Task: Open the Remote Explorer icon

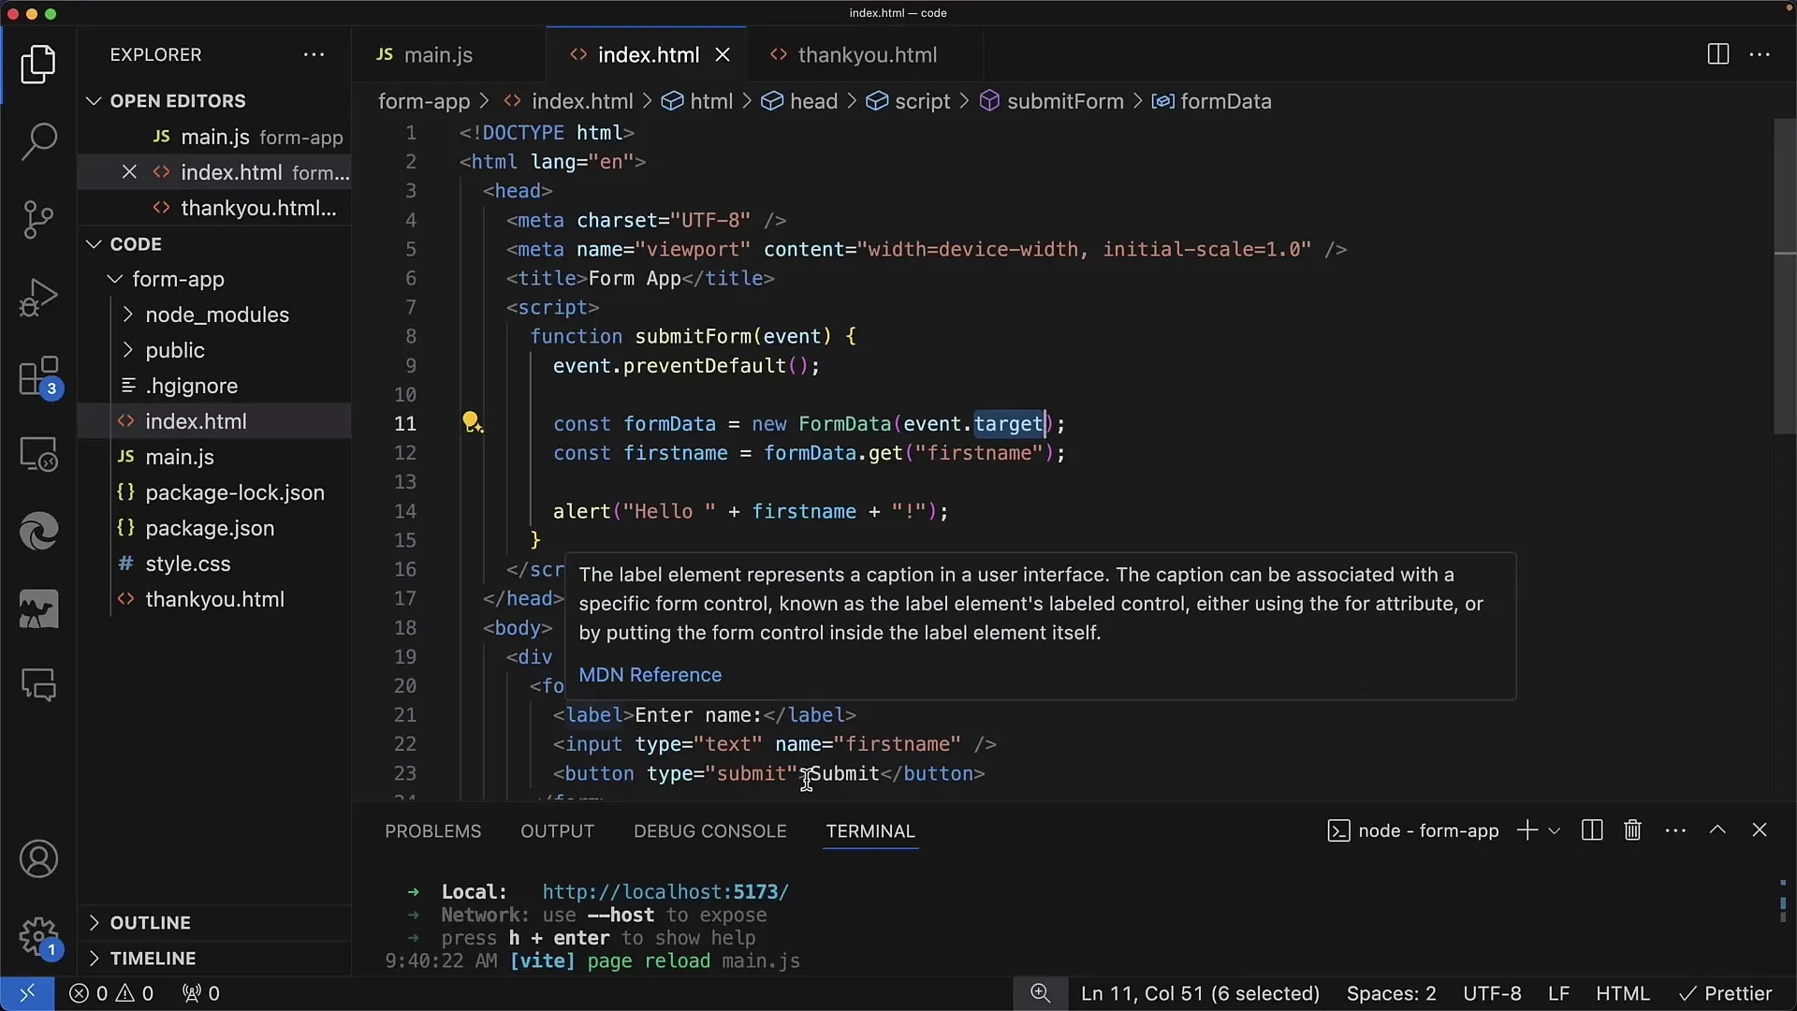Action: 38,455
